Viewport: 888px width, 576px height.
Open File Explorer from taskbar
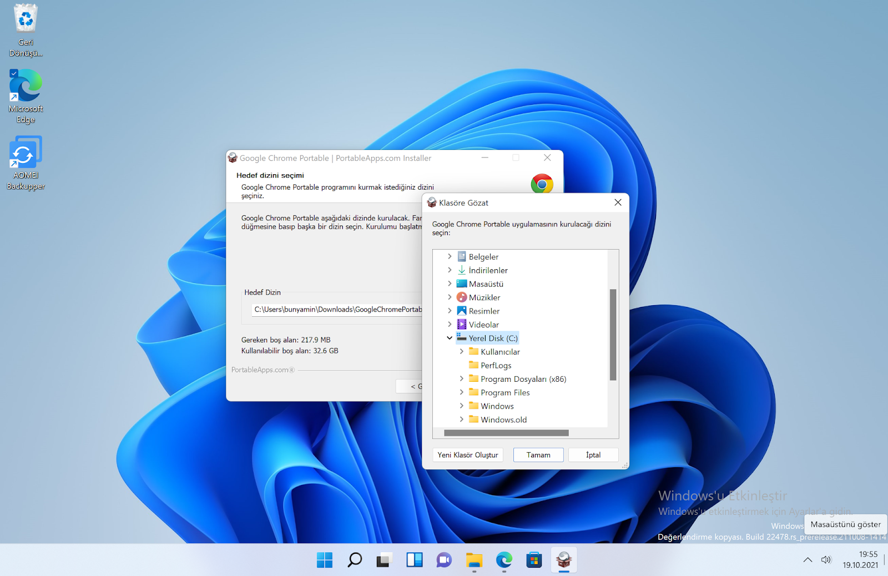(x=474, y=560)
